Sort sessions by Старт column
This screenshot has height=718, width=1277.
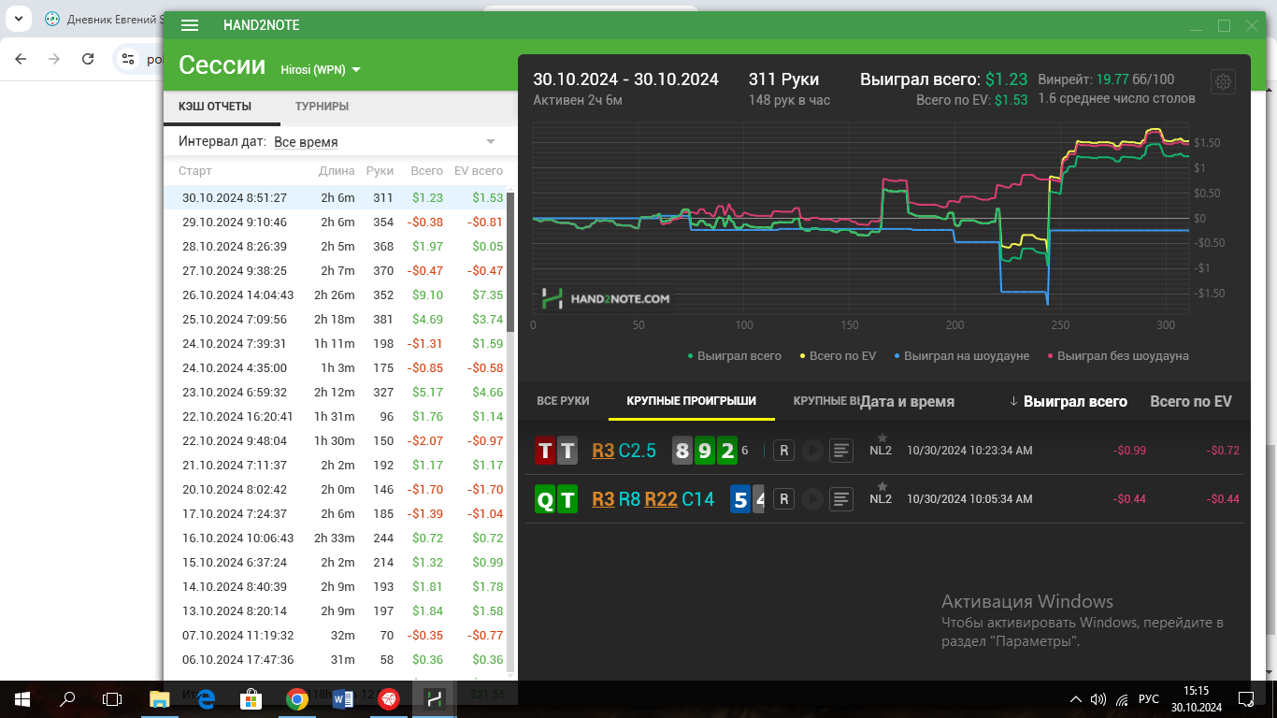[x=195, y=171]
